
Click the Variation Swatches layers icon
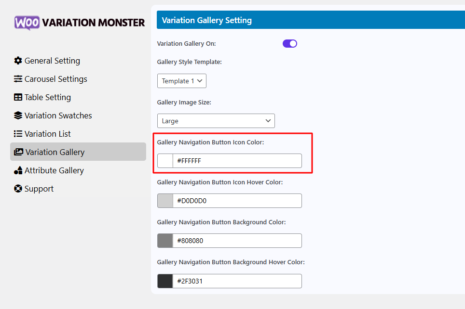point(18,116)
